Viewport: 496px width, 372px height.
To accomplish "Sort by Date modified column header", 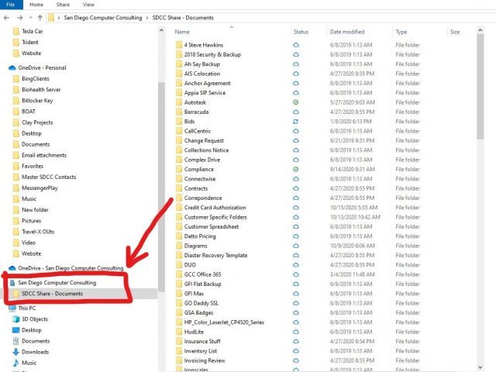I will [x=347, y=32].
